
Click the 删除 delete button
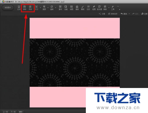pos(21,112)
